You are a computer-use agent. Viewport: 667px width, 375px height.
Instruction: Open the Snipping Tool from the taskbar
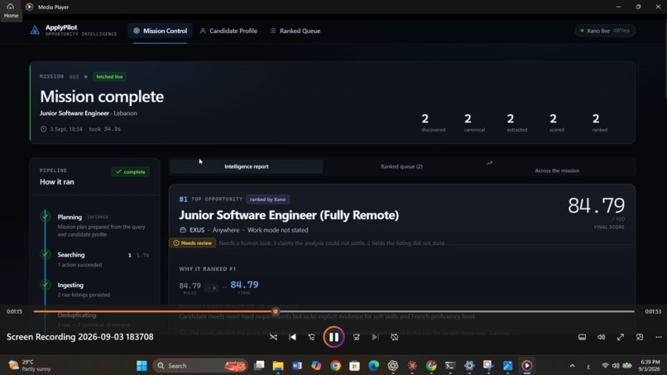pyautogui.click(x=488, y=366)
